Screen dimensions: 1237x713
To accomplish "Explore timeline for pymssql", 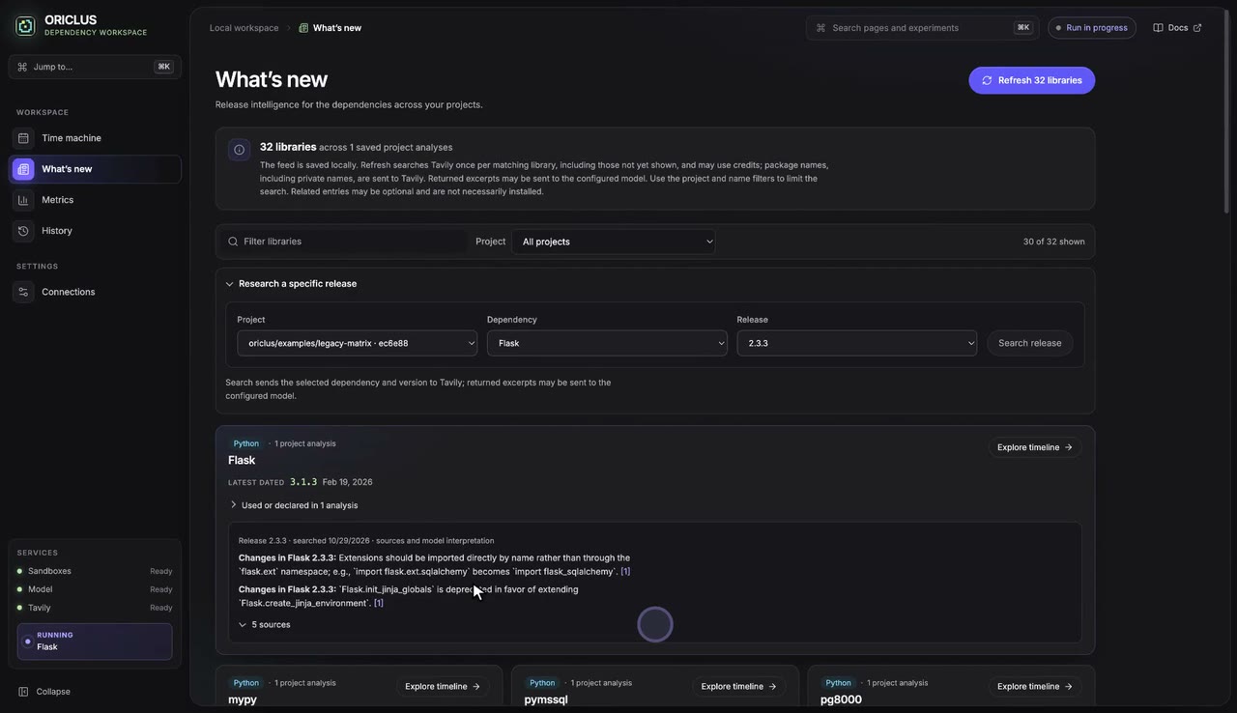I will tap(738, 687).
